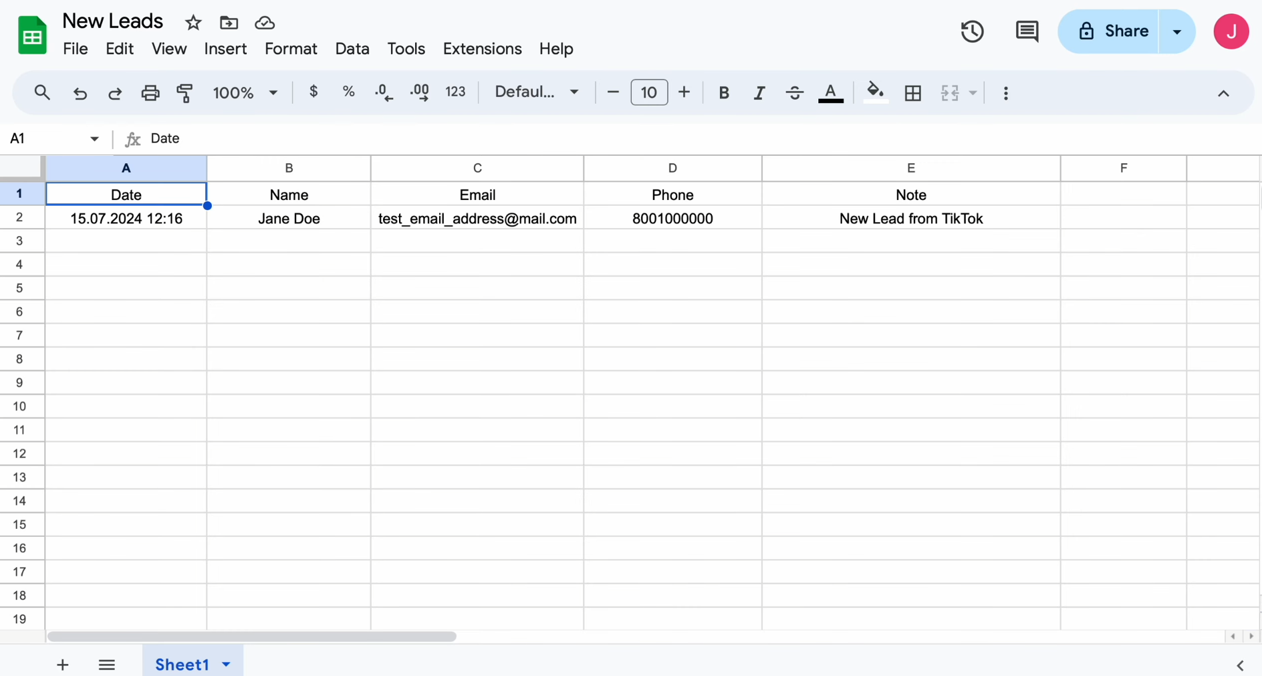Click the formula bar containing Date

coord(702,138)
